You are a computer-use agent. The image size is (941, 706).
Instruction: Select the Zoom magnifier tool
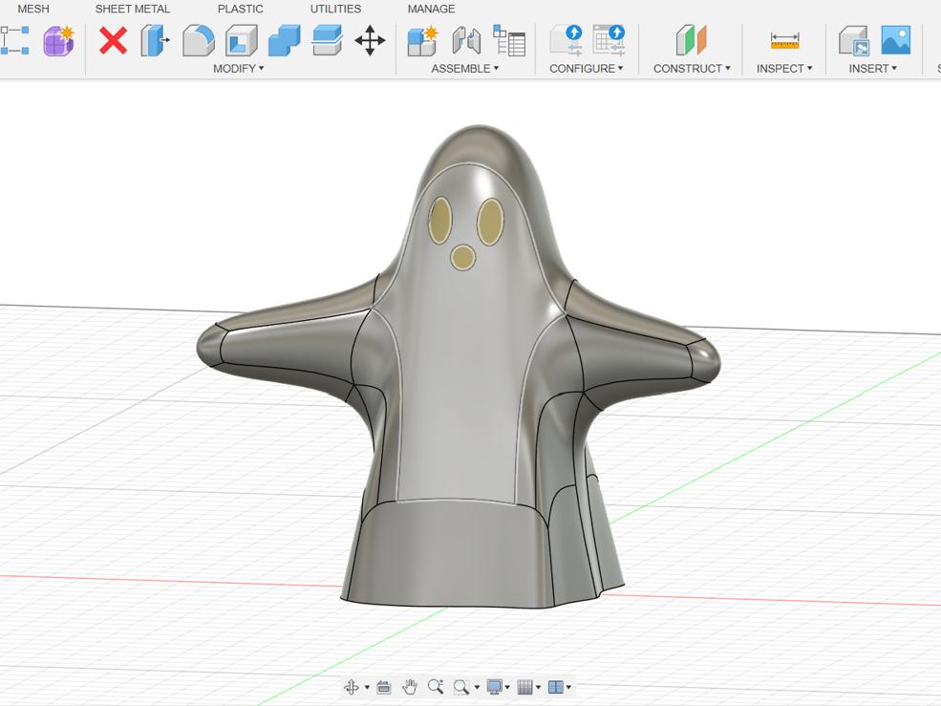coord(436,687)
